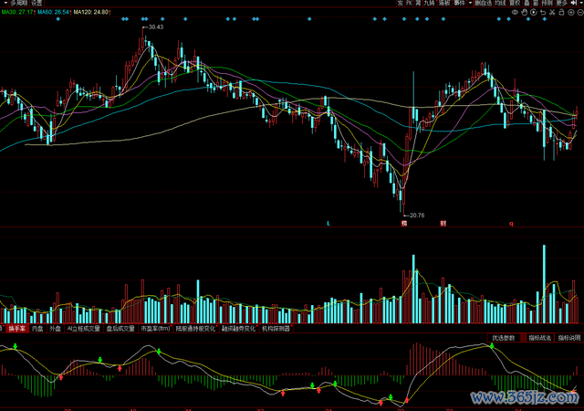This screenshot has width=584, height=411.
Task: Open the 机构探测器 tab
Action: point(275,328)
